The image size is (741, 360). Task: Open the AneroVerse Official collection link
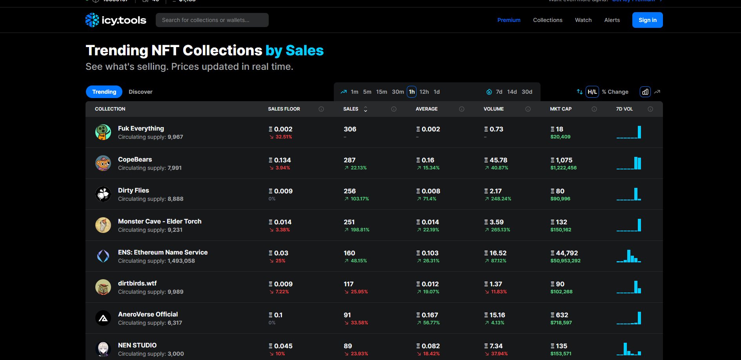click(x=148, y=314)
